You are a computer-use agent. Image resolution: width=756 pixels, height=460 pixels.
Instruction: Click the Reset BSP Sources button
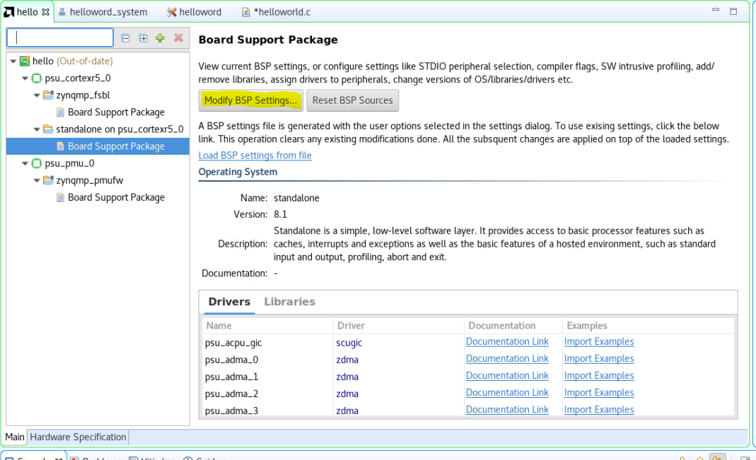click(352, 100)
